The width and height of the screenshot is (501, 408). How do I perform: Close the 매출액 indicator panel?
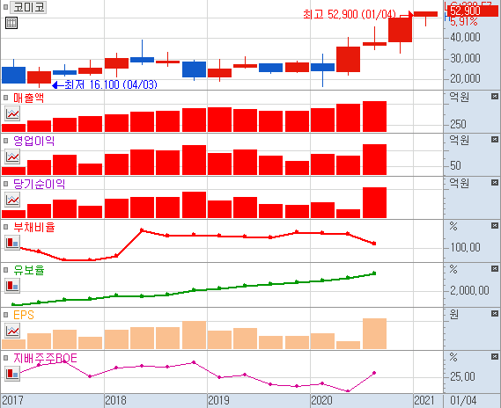tap(494, 97)
